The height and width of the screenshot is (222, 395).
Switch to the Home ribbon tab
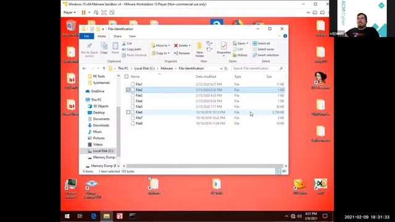[x=102, y=36]
